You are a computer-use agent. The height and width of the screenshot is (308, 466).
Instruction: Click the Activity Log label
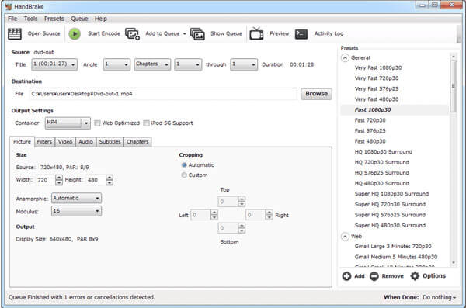(329, 33)
